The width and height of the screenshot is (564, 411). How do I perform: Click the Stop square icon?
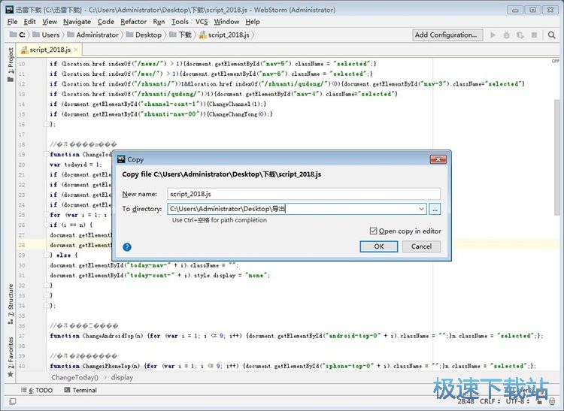point(534,35)
